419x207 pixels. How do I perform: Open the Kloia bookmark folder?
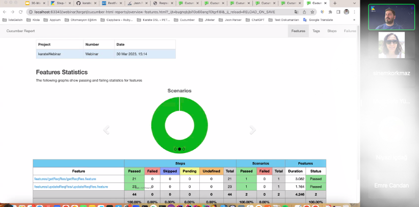(x=33, y=20)
